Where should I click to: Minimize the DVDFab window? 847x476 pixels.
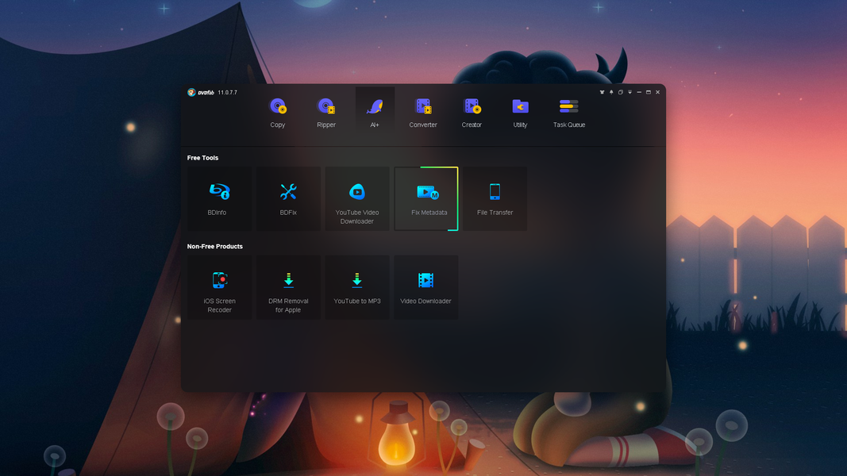639,92
